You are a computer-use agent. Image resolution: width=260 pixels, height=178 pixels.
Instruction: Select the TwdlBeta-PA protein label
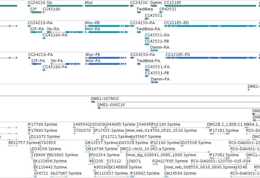[148, 61]
